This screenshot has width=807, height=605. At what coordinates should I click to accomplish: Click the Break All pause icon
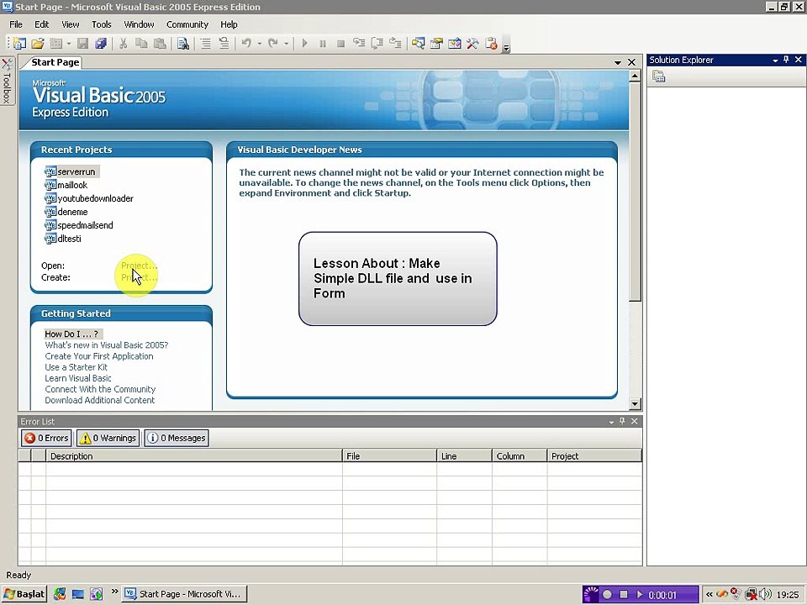323,44
